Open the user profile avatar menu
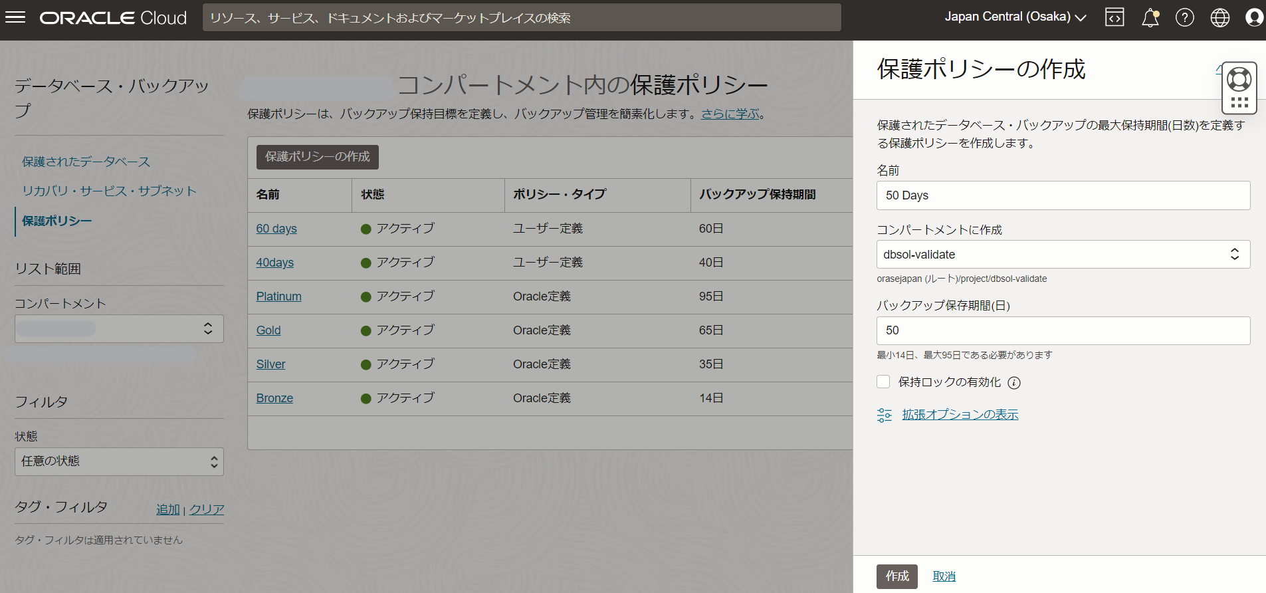The image size is (1266, 593). click(1253, 17)
